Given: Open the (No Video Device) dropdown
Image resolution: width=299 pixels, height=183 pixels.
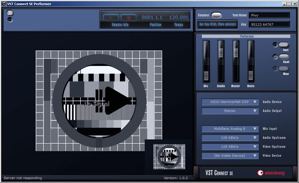Looking at the screenshot, I should click(230, 156).
